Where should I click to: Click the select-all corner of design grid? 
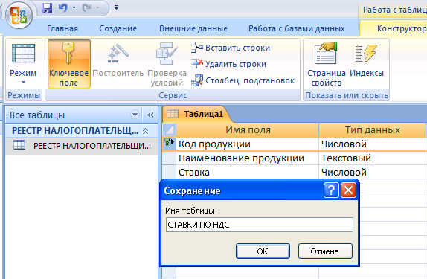coord(169,129)
